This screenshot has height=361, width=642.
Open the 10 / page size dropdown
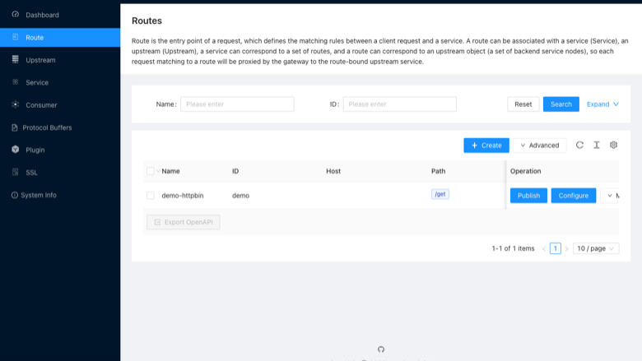point(596,248)
